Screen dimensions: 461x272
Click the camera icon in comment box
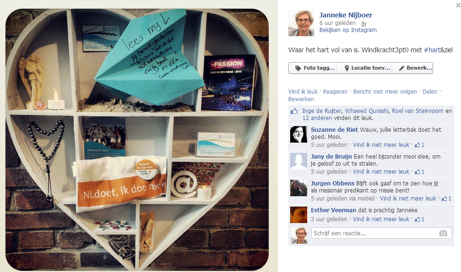point(443,233)
